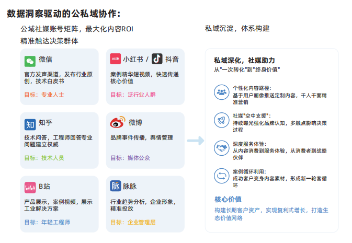Click the 抖音 label text
The height and width of the screenshot is (243, 352).
(x=172, y=59)
